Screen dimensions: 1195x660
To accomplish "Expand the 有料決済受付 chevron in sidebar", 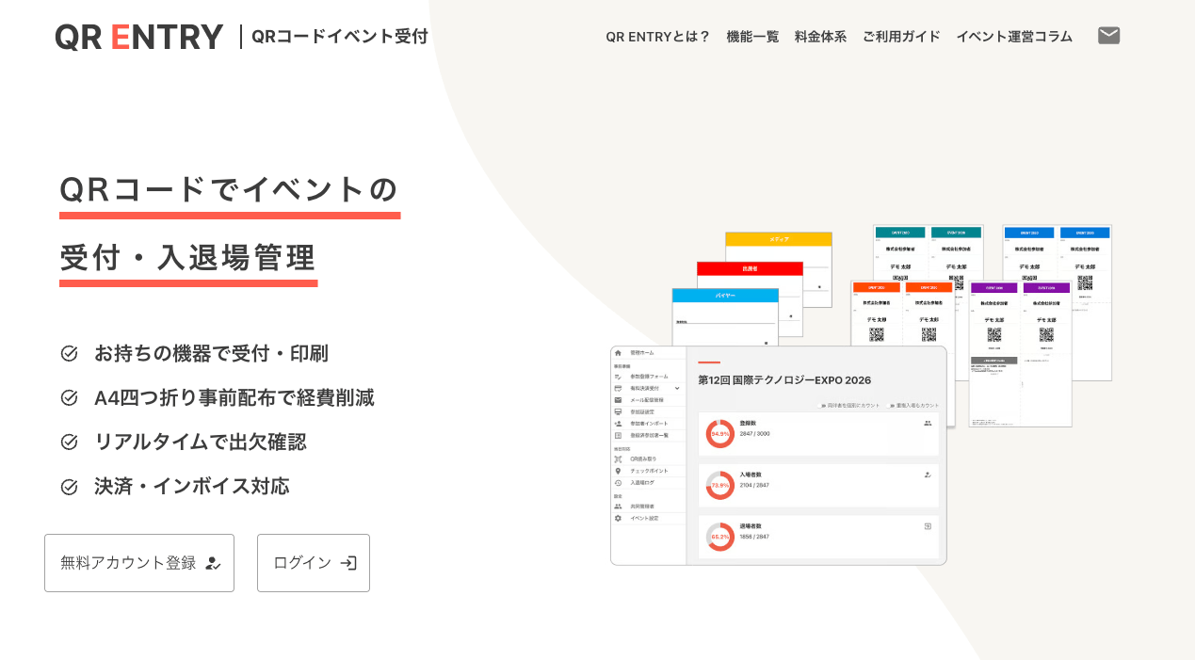I will pos(677,388).
